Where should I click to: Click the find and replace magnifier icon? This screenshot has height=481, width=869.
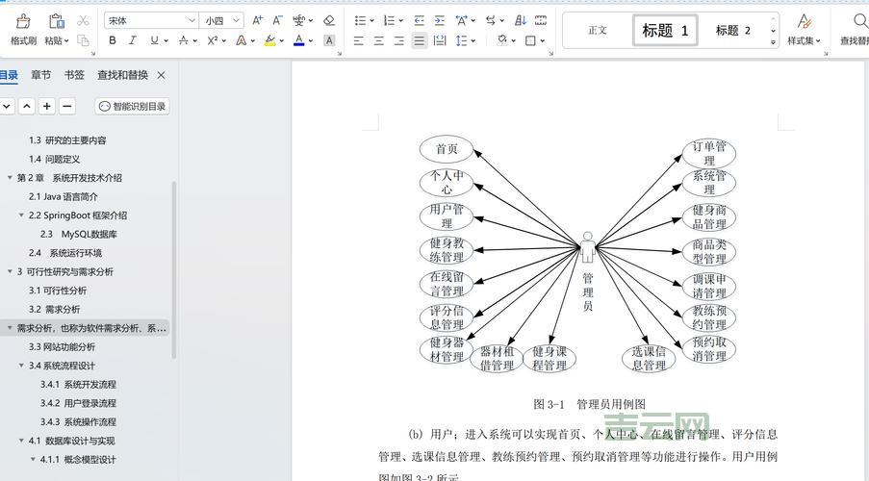coord(859,22)
